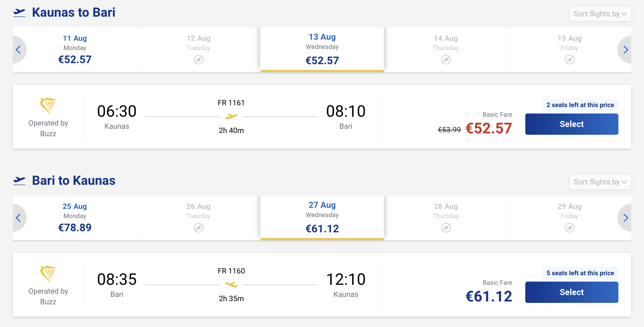Select the FR 1161 flight at €52.57

(x=571, y=124)
